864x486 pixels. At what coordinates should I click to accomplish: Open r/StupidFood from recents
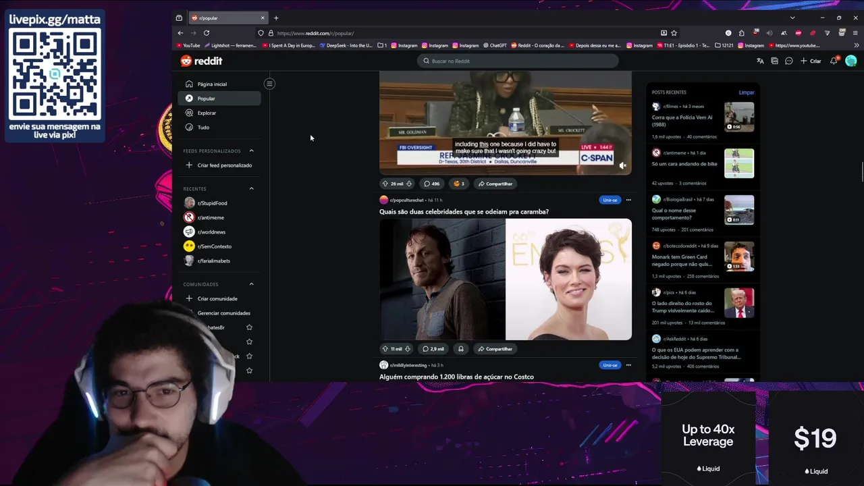pyautogui.click(x=219, y=203)
